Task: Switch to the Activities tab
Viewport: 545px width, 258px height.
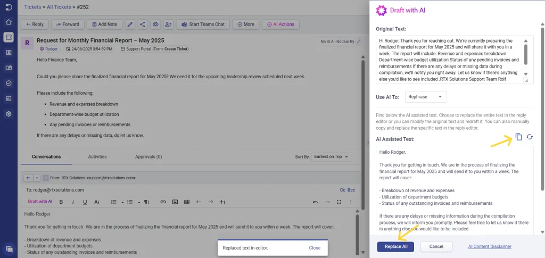Action: 97,156
